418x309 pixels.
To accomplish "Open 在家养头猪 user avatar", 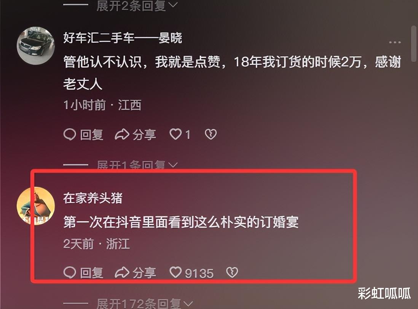I will 36,206.
